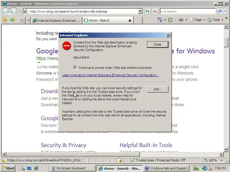
Task: Switch to Internet Explorer Enhanced tab
Action: click(x=56, y=20)
